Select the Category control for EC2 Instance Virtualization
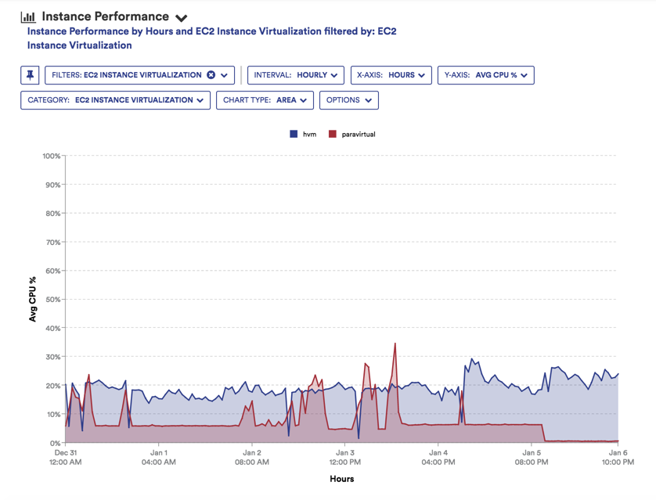The image size is (656, 500). (x=114, y=100)
